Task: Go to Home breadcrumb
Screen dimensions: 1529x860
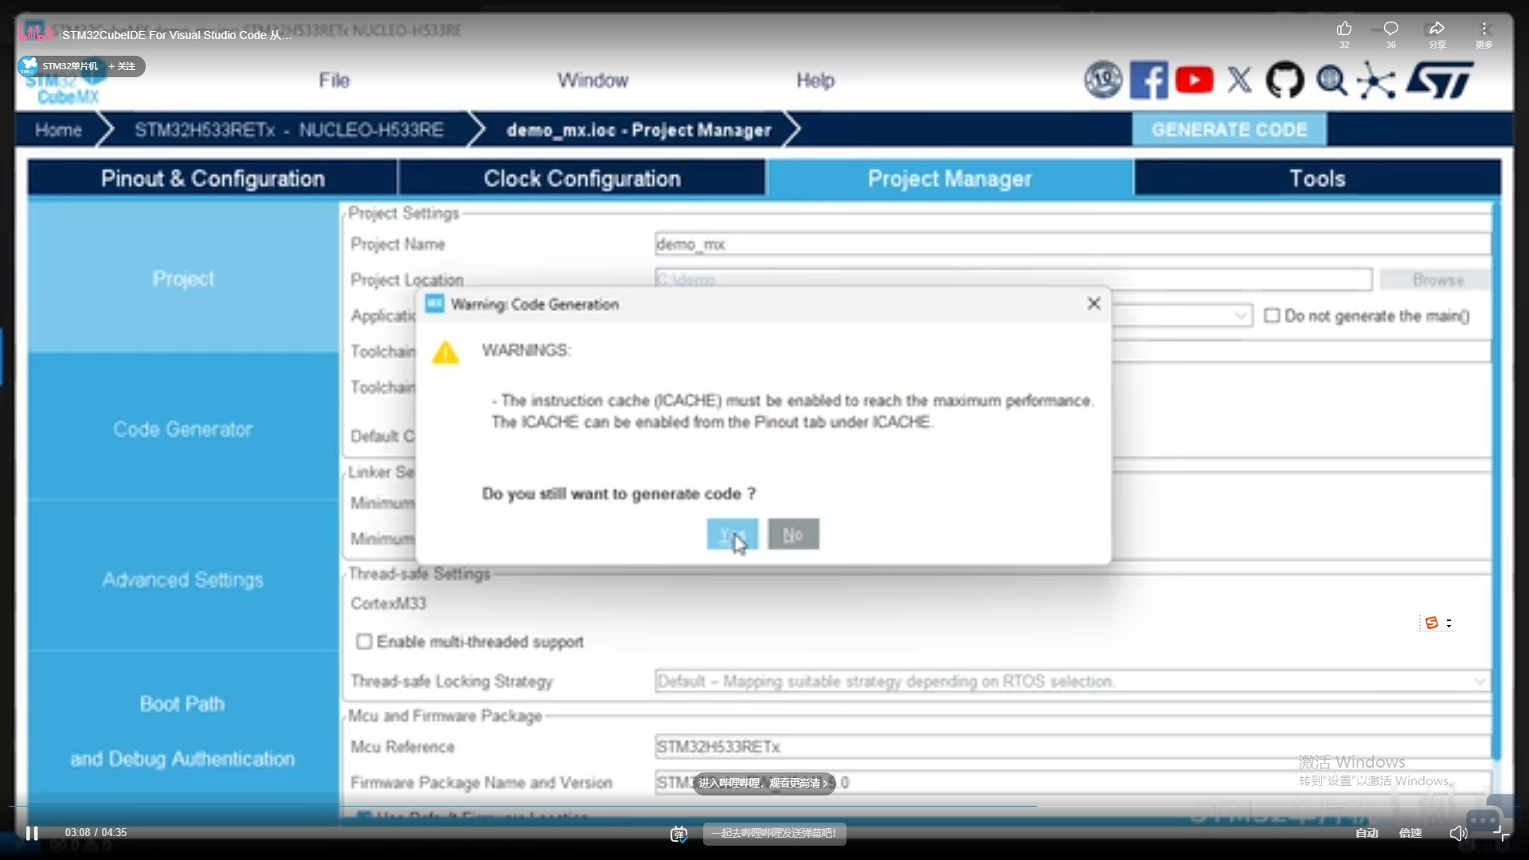Action: pyautogui.click(x=58, y=130)
